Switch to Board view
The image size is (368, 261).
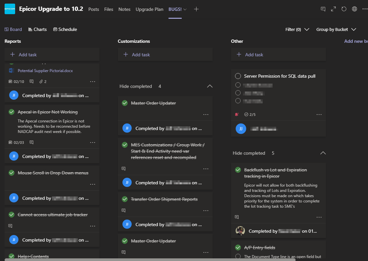point(13,29)
